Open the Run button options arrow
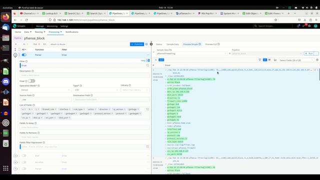 coord(316,53)
